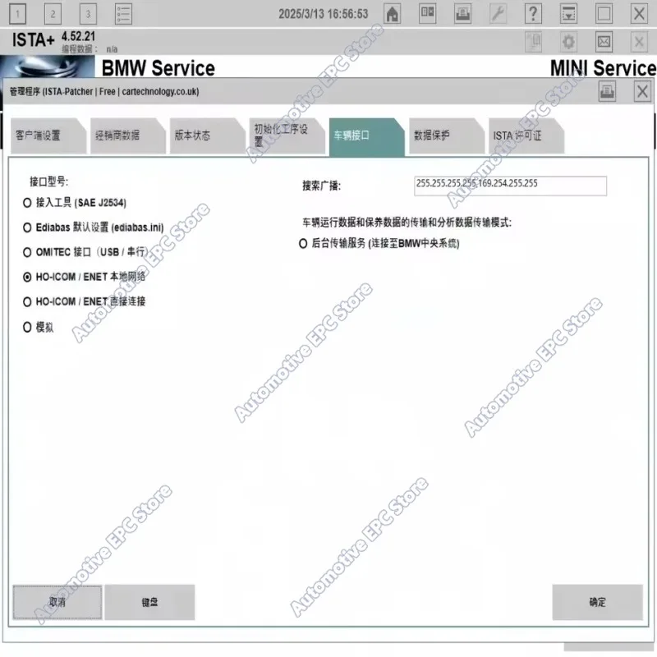The height and width of the screenshot is (657, 657).
Task: Click the clipboard document icon in the ISTA+ header
Action: point(533,42)
